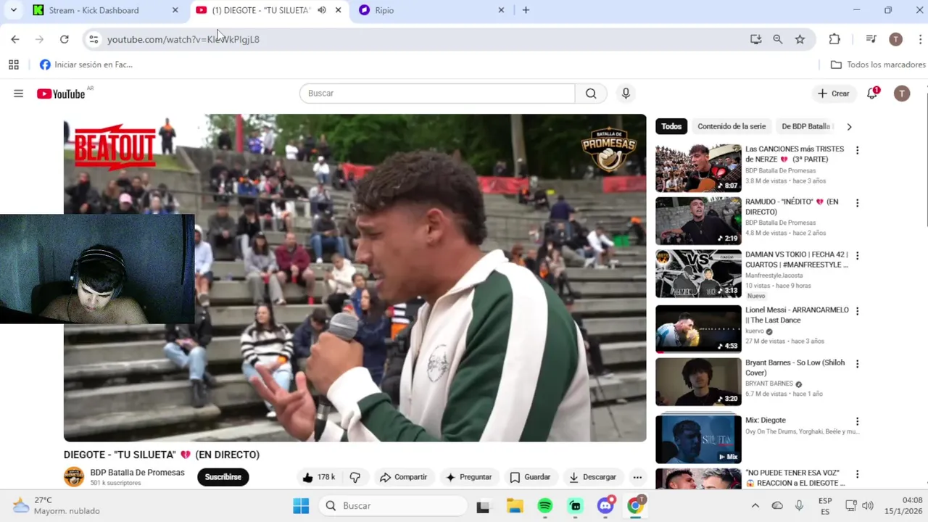Viewport: 928px width, 522px height.
Task: Click the Preguntar button
Action: click(x=469, y=477)
